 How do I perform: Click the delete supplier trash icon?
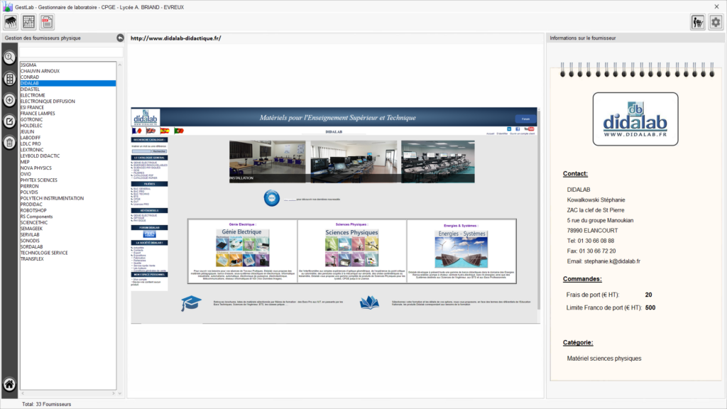pos(9,143)
